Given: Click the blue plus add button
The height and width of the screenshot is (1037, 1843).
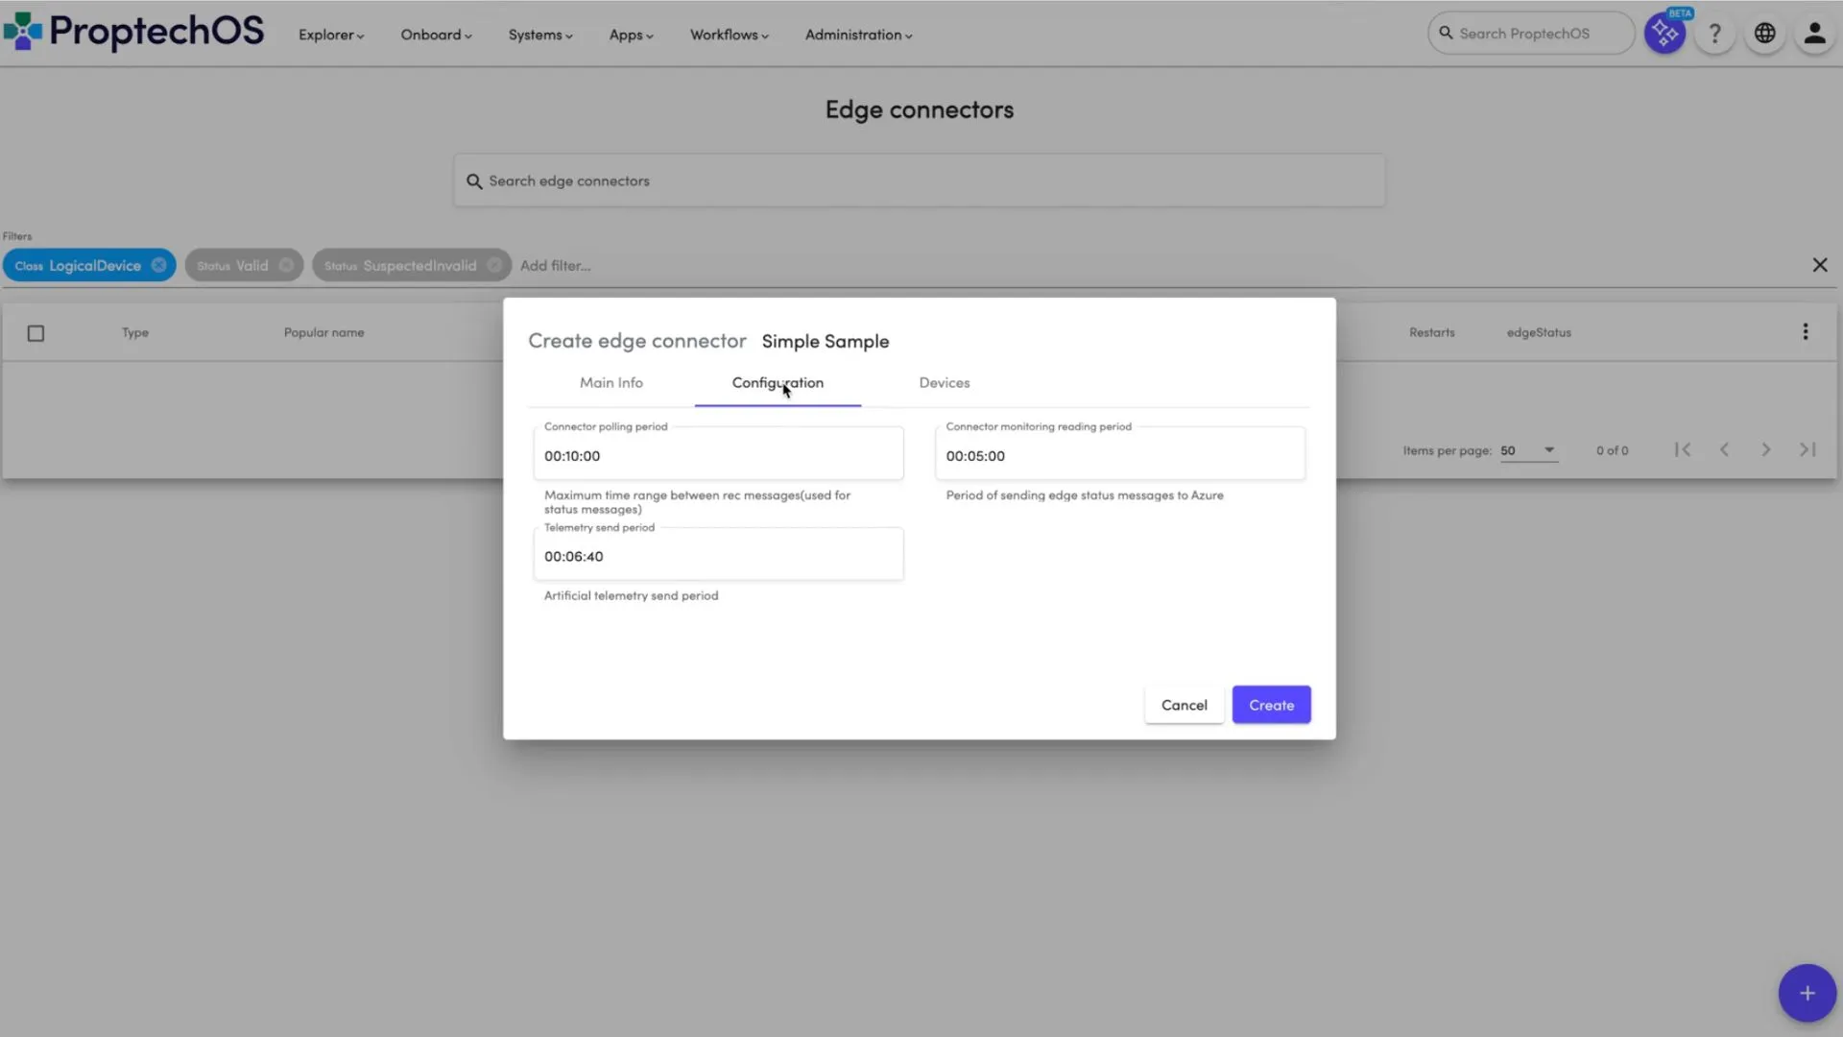Looking at the screenshot, I should click(x=1807, y=993).
